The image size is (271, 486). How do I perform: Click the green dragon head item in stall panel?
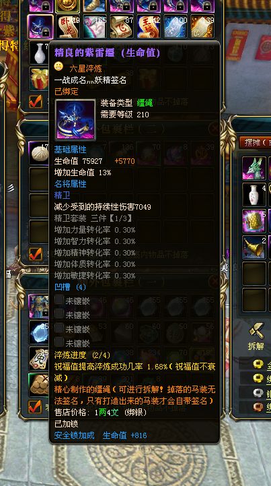click(254, 168)
